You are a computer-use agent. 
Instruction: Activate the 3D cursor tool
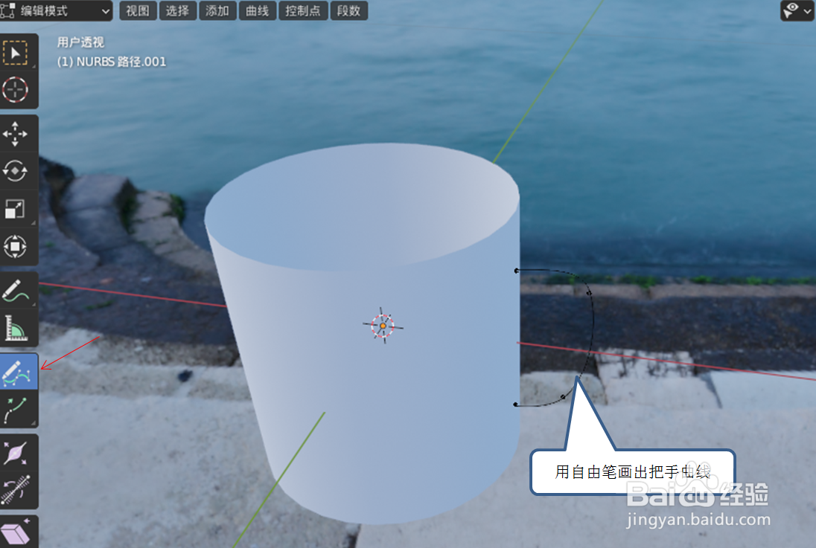19,91
